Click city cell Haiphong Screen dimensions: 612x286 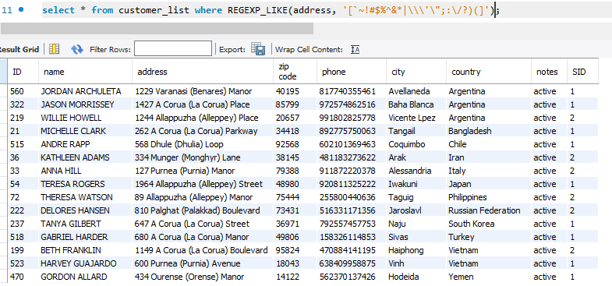[405, 250]
